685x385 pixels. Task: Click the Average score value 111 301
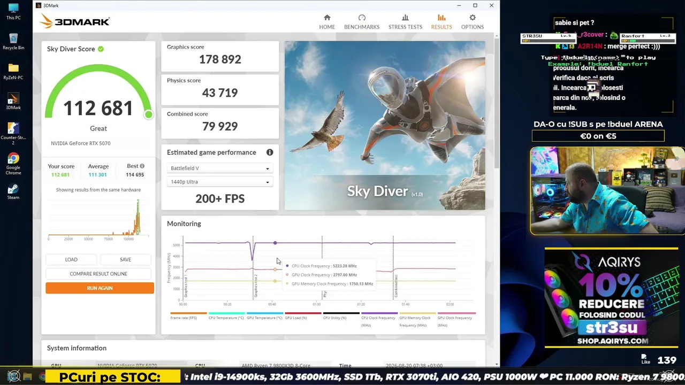98,175
